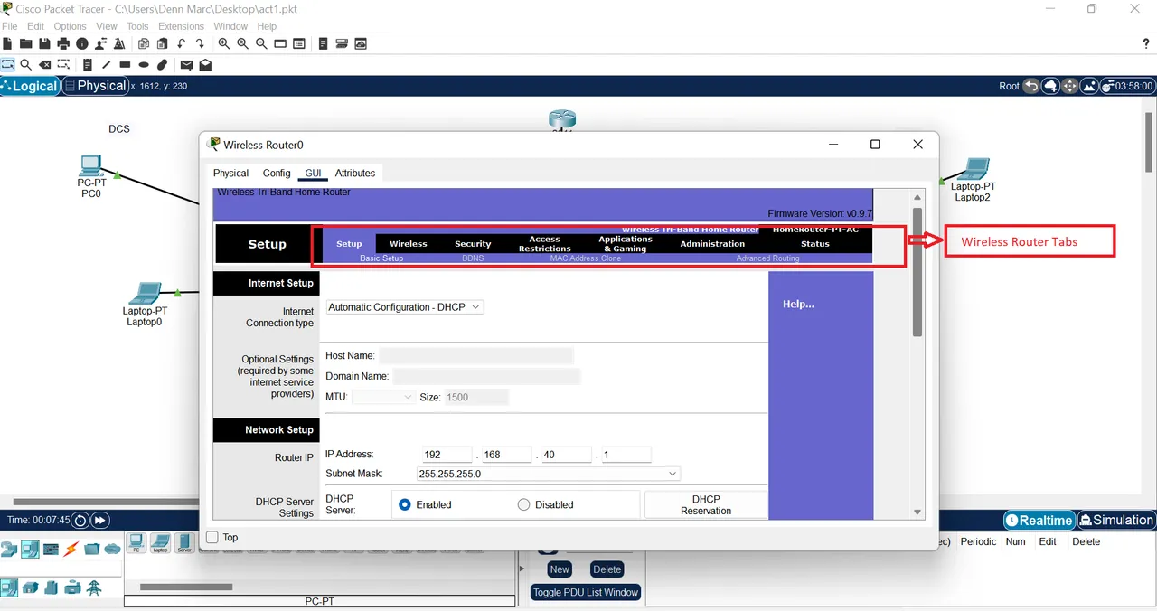Click the first IP Address octet field 192
1157x611 pixels.
[x=447, y=455]
